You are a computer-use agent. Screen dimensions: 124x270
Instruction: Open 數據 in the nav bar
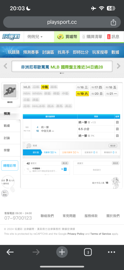[115, 52]
